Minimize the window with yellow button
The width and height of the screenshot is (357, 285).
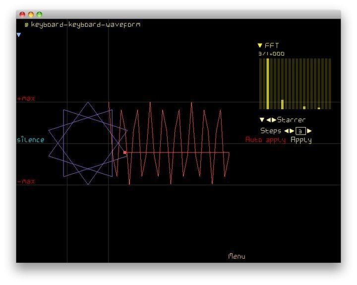pyautogui.click(x=31, y=14)
